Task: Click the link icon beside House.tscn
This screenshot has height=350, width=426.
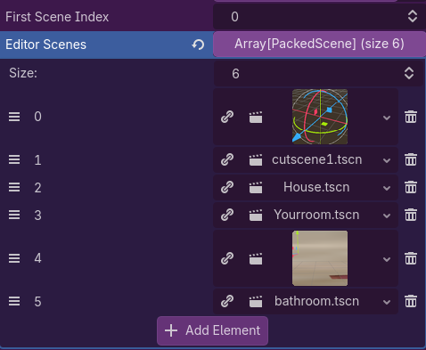Action: pyautogui.click(x=227, y=187)
